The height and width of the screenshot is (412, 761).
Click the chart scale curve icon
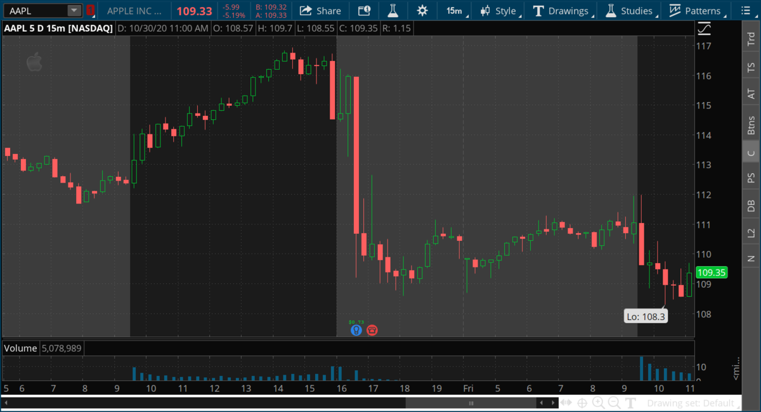point(704,28)
